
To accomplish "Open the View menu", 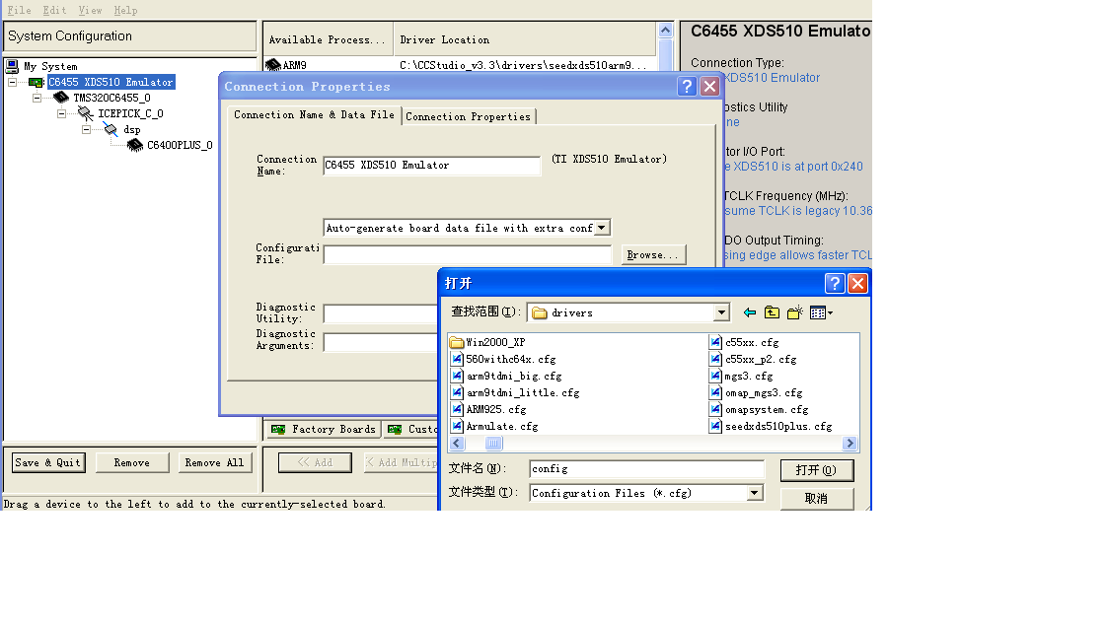I will point(90,10).
